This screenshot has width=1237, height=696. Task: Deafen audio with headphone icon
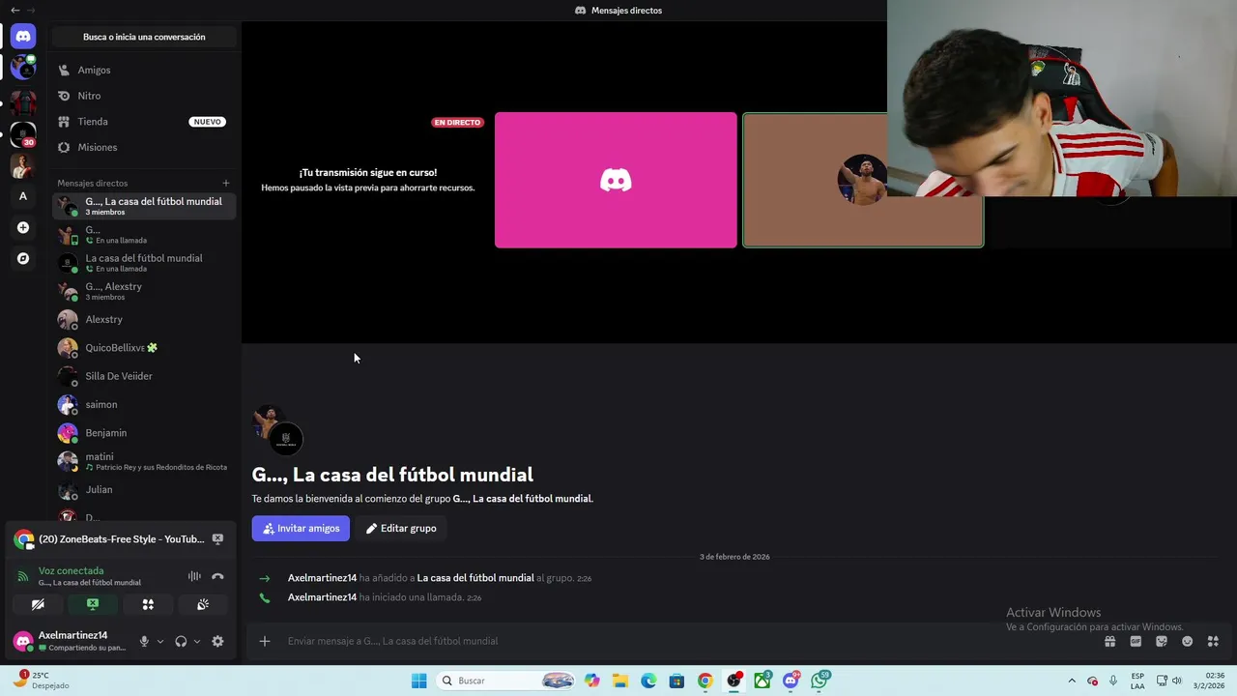[x=181, y=641]
